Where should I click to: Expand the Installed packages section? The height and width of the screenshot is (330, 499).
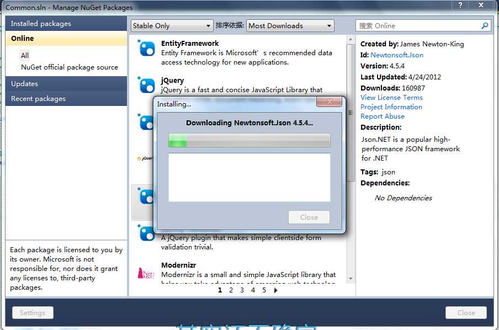(66, 24)
